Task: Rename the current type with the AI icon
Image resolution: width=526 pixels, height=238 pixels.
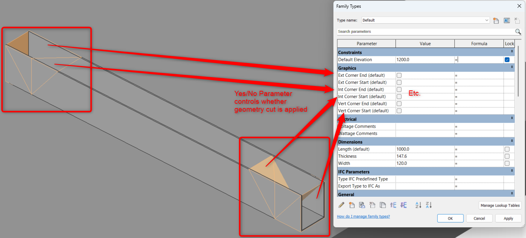Action: coord(506,21)
